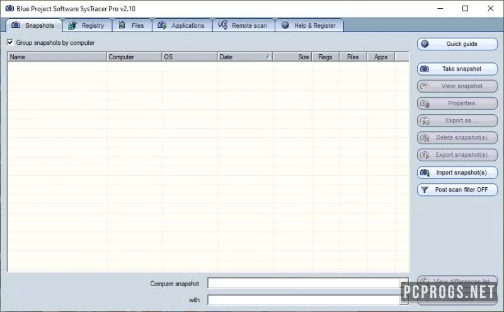Sort list by Size column header

[x=292, y=57]
